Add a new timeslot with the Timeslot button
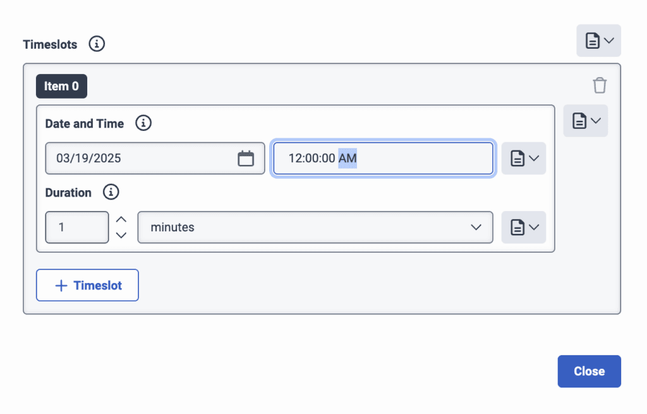 coord(87,285)
